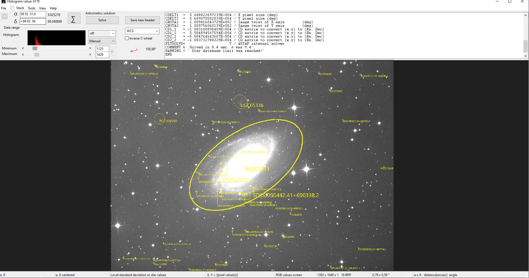Click the CROTA1 header line

(239, 22)
